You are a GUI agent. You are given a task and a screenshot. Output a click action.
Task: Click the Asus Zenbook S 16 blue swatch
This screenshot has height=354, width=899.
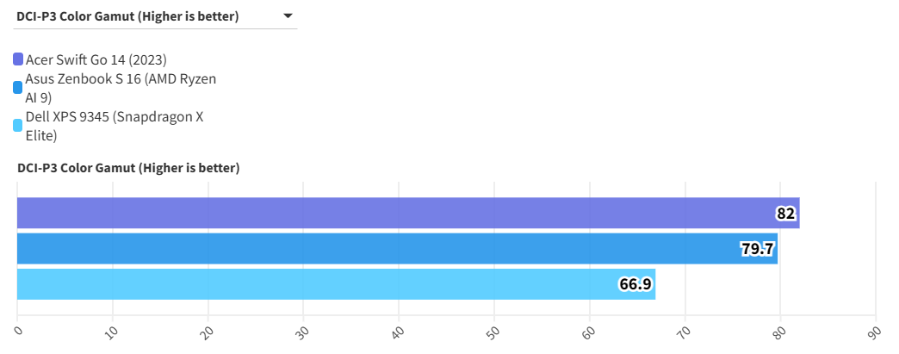[18, 88]
